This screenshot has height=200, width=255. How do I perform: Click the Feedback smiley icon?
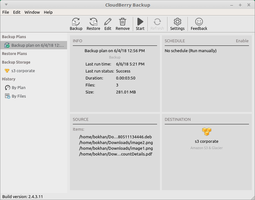[x=199, y=22]
